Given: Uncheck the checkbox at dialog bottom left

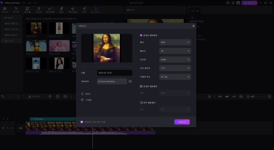Looking at the screenshot, I should point(82,122).
